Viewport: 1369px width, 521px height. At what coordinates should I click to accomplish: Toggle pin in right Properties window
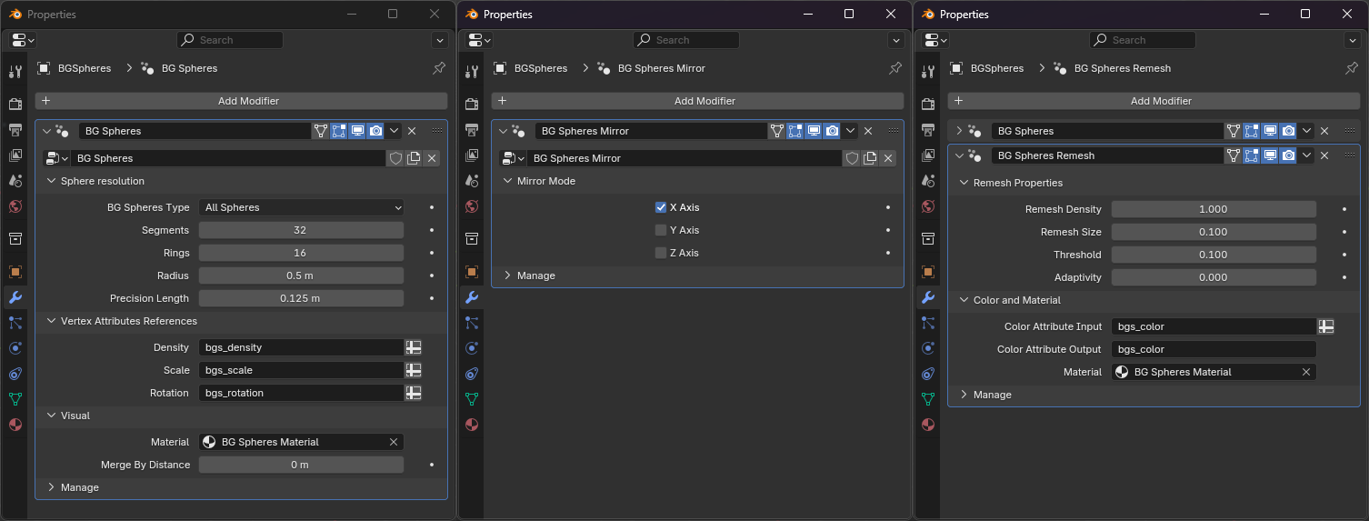[x=1351, y=68]
